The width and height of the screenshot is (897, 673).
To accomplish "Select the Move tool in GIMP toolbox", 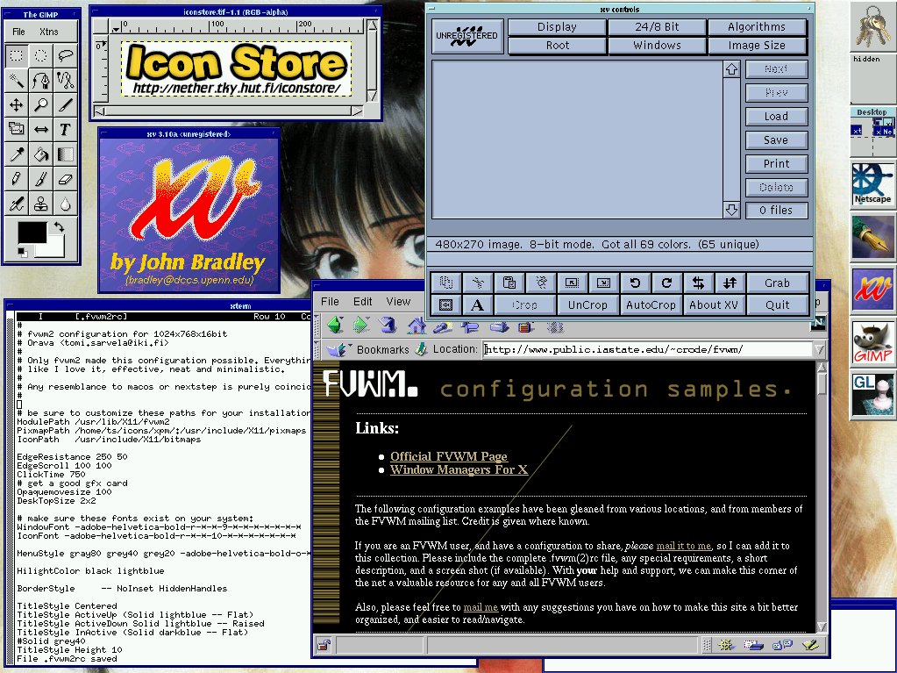I will click(x=17, y=104).
